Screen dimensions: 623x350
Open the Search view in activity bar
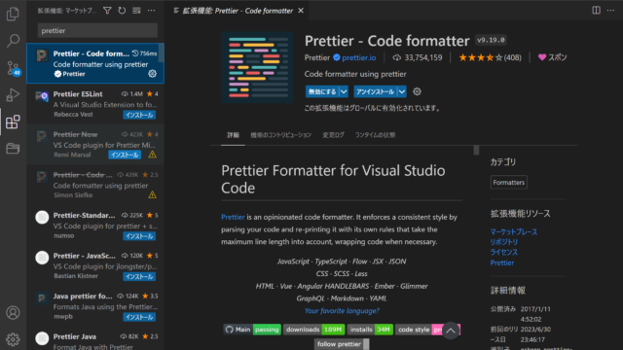click(13, 41)
